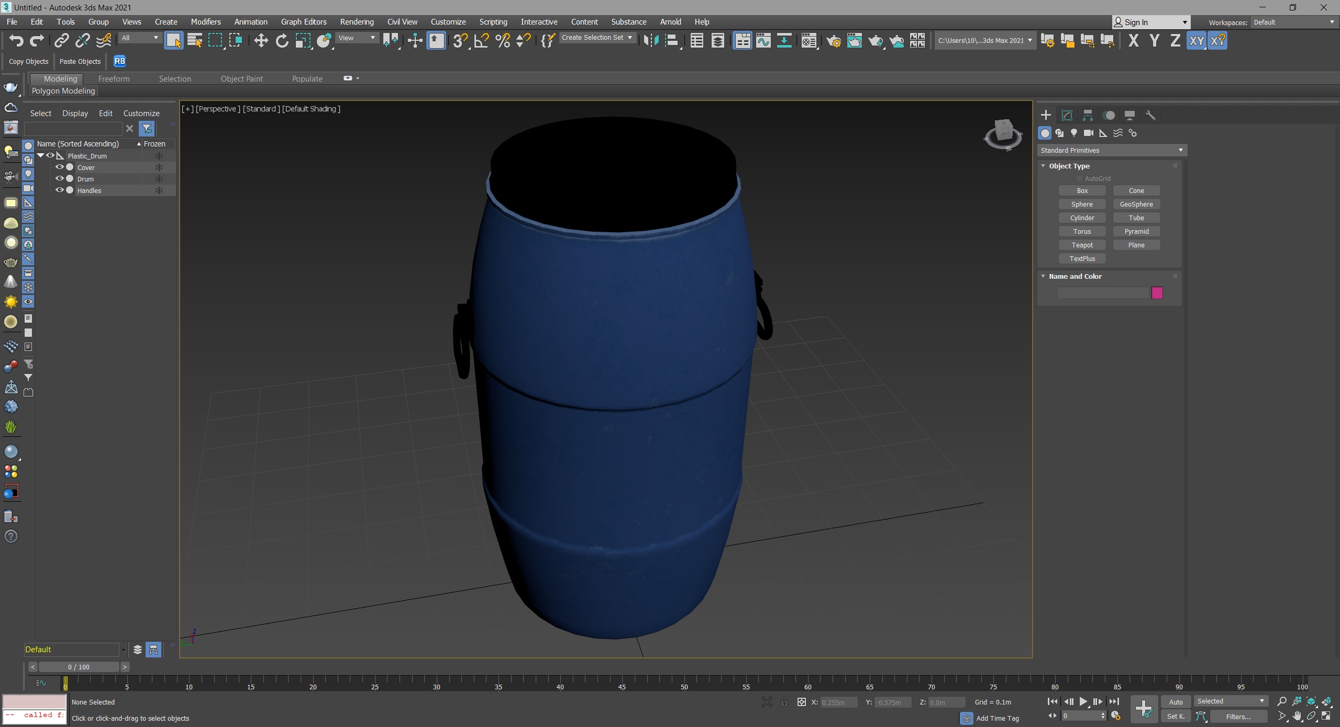The height and width of the screenshot is (727, 1340).
Task: Click the Mirror tool icon
Action: [651, 41]
